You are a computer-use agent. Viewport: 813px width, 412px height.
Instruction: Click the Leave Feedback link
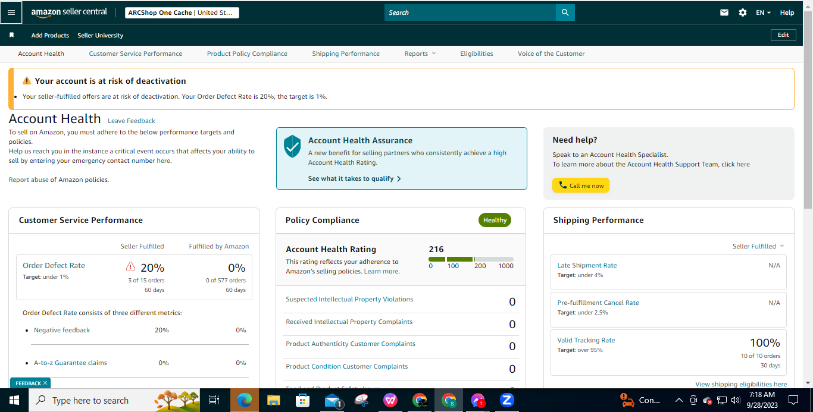click(132, 121)
